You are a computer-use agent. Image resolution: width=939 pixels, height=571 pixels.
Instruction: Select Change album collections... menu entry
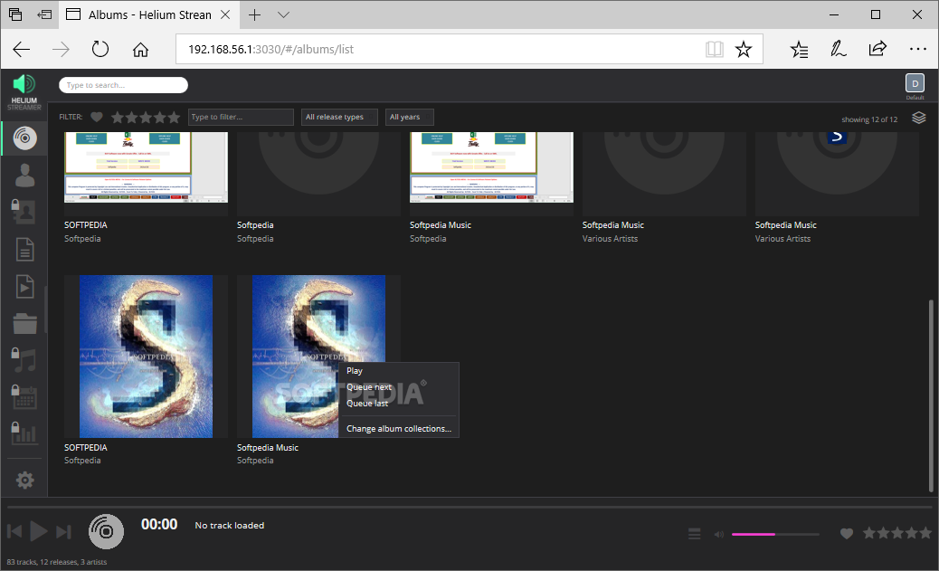[399, 428]
